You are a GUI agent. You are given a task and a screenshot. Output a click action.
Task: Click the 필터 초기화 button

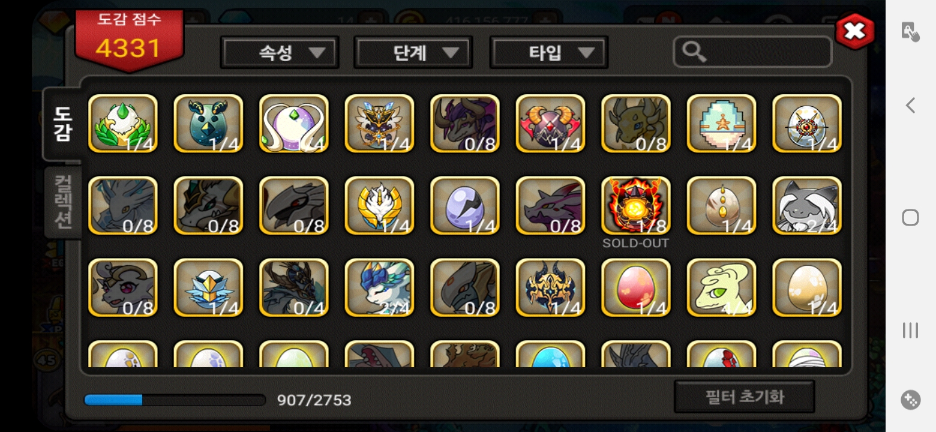[744, 397]
